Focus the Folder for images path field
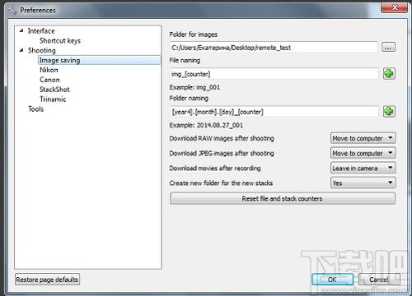Viewport: 412px width, 296px height. (274, 48)
